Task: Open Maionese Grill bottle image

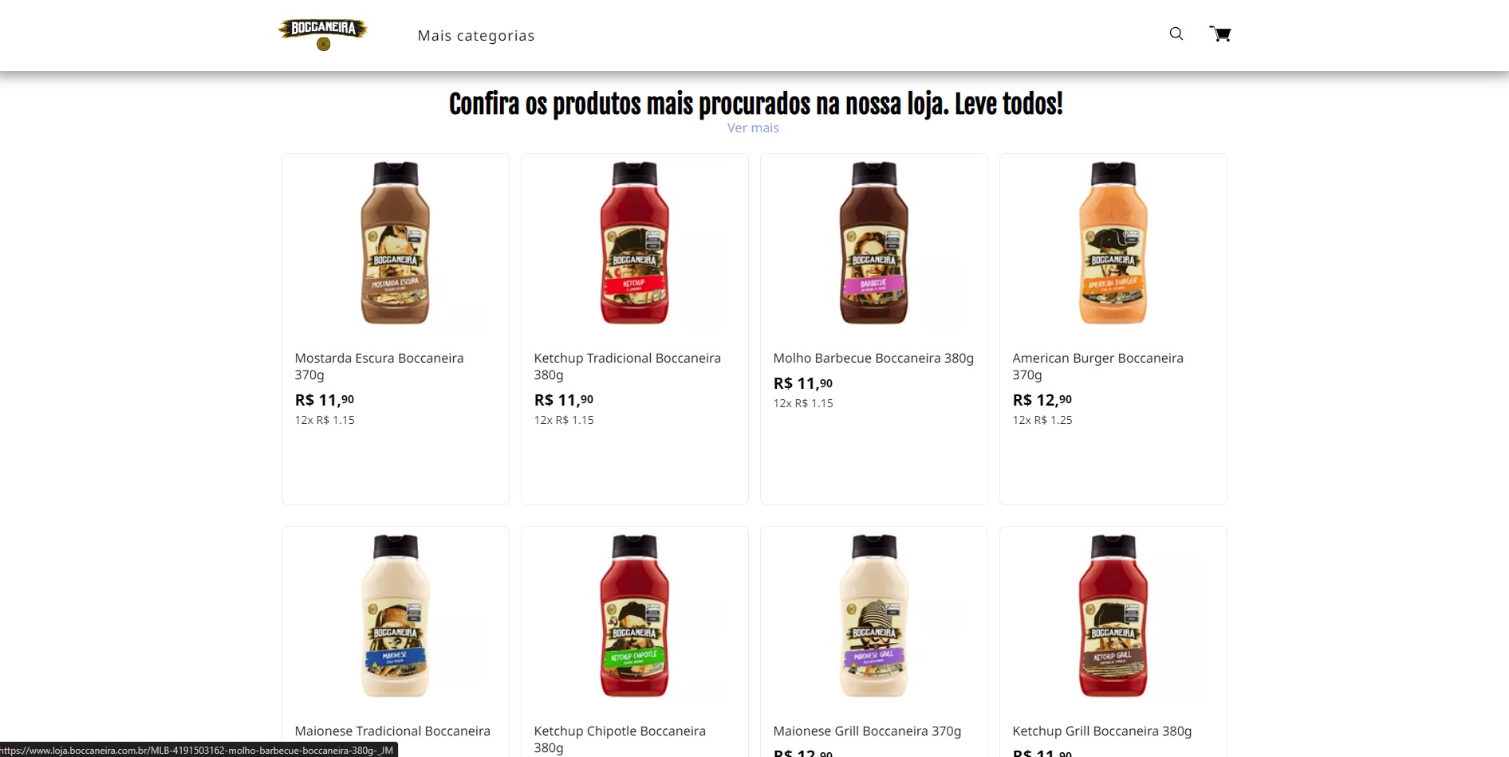Action: 874,616
